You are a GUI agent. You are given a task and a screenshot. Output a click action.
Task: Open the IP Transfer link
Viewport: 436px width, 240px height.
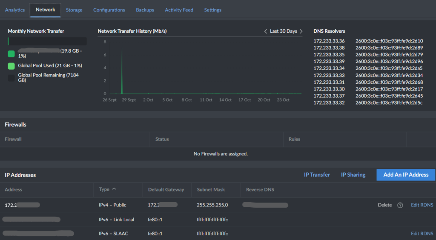point(317,175)
